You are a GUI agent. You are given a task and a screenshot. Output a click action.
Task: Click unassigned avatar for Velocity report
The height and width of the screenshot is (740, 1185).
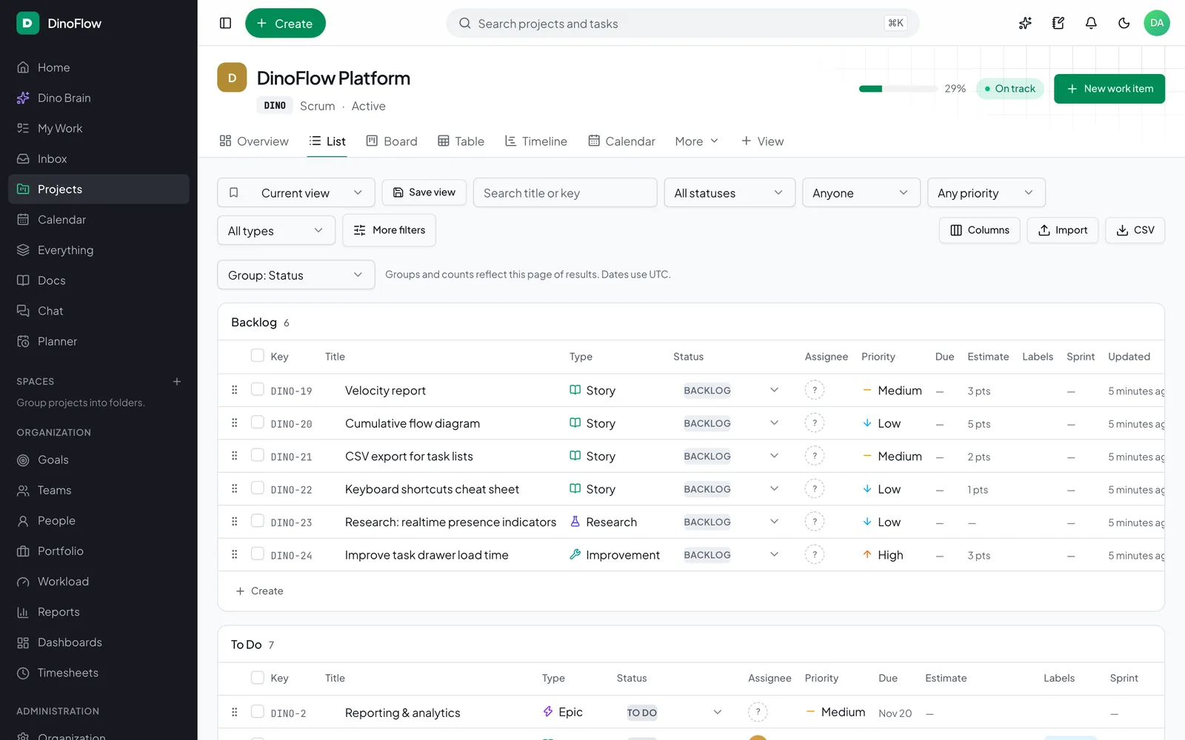tap(815, 390)
